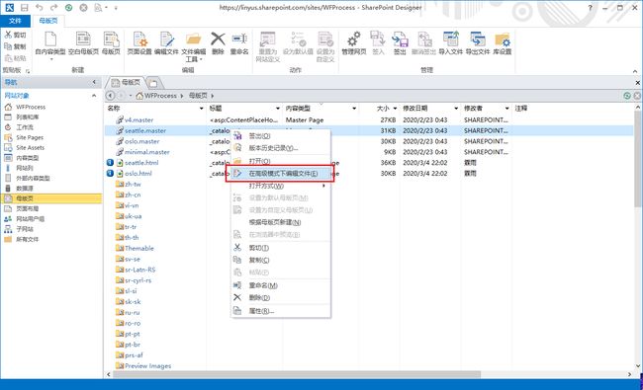Select the minimal.master file
This screenshot has height=390, width=643.
[x=147, y=152]
